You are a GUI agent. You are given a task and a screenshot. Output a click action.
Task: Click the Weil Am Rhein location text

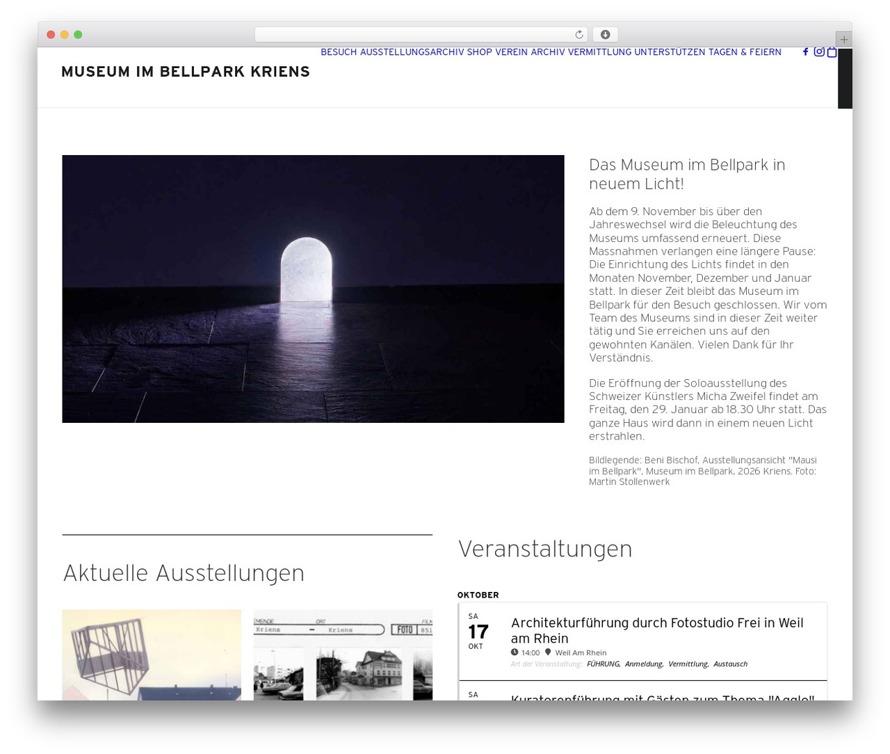point(581,652)
